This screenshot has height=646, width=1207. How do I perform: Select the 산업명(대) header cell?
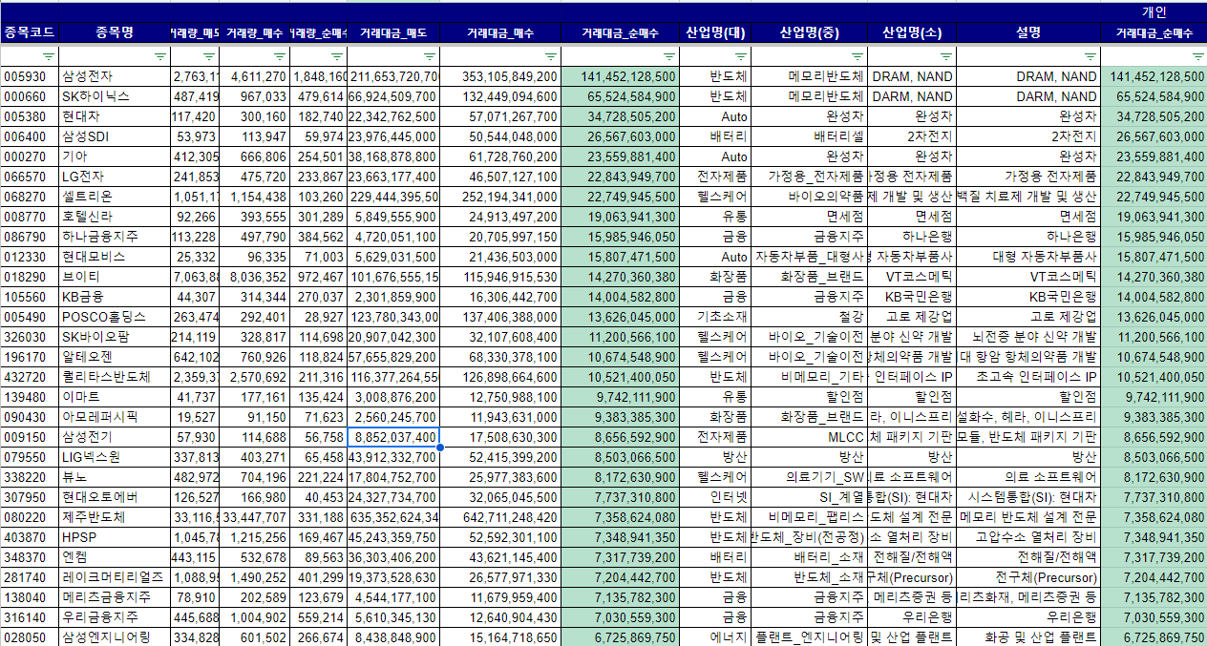(x=715, y=32)
